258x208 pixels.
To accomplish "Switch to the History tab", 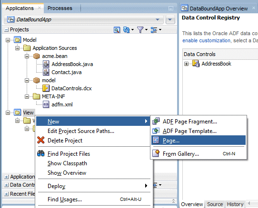I will 235,204.
